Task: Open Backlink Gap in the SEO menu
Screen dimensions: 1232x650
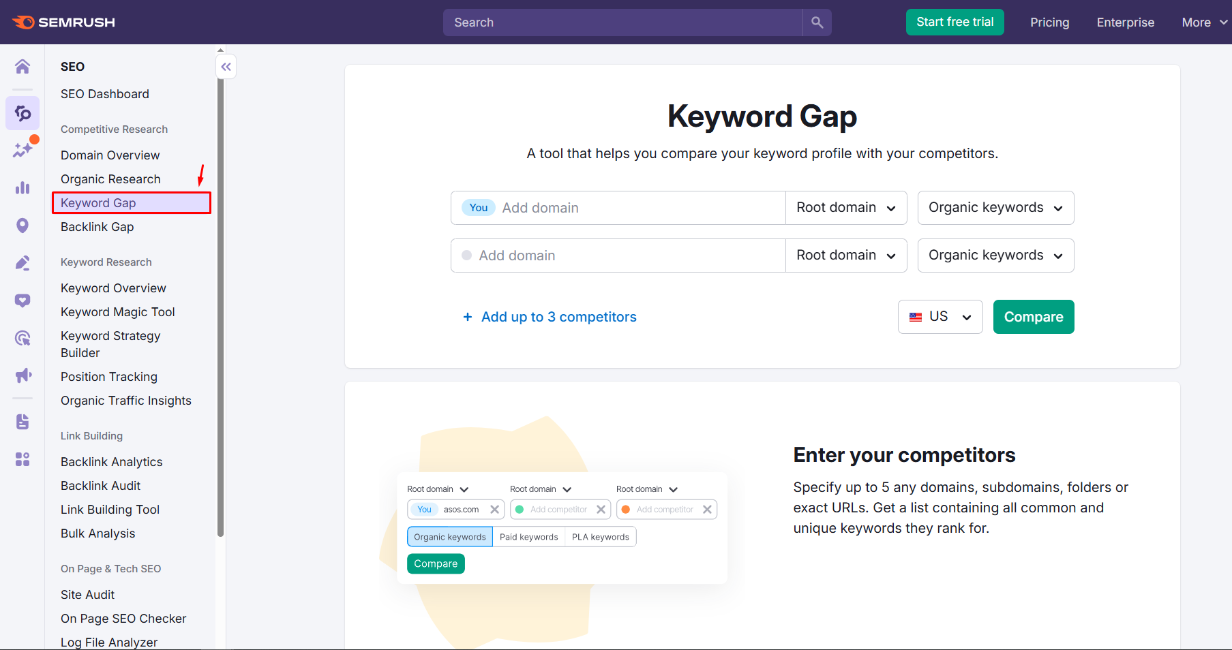Action: point(97,227)
